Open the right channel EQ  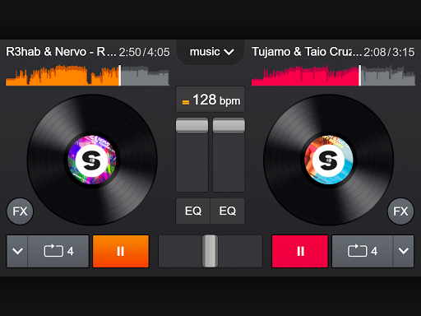click(228, 211)
